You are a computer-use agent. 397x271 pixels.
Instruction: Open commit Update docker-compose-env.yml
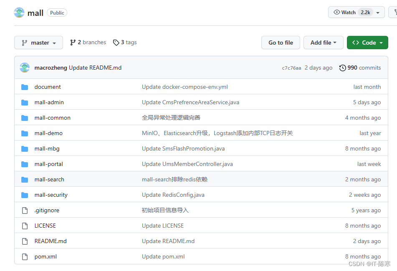click(x=185, y=87)
